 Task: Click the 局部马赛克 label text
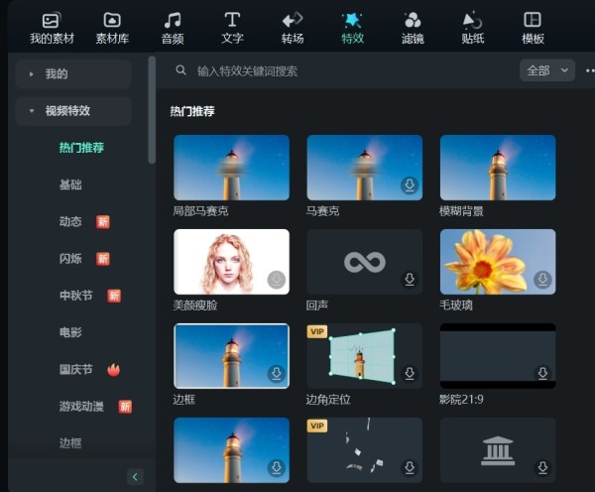[200, 211]
